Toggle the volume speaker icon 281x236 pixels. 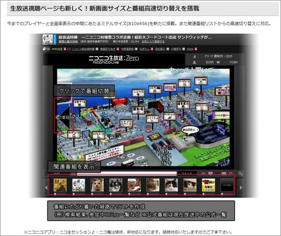204,173
